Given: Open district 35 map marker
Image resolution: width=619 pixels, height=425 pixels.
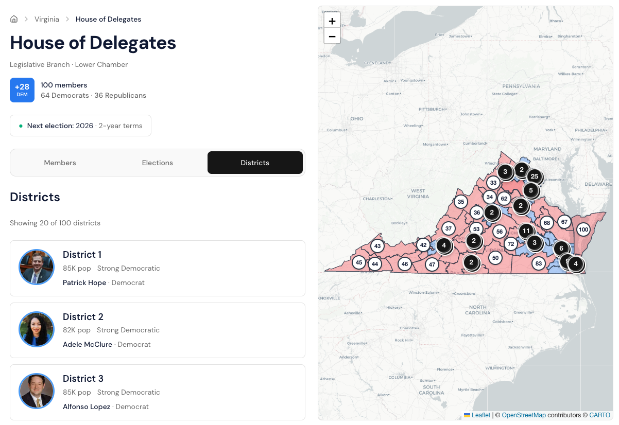Looking at the screenshot, I should [461, 202].
